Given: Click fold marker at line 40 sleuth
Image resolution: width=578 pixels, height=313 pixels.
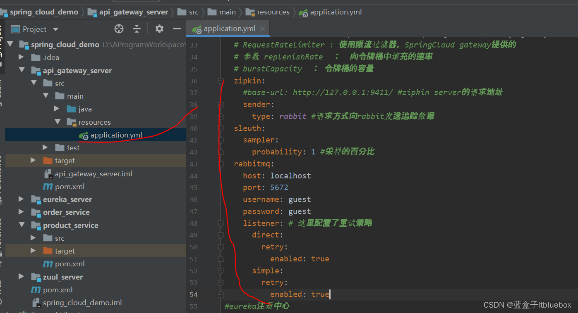Looking at the screenshot, I should pos(221,128).
